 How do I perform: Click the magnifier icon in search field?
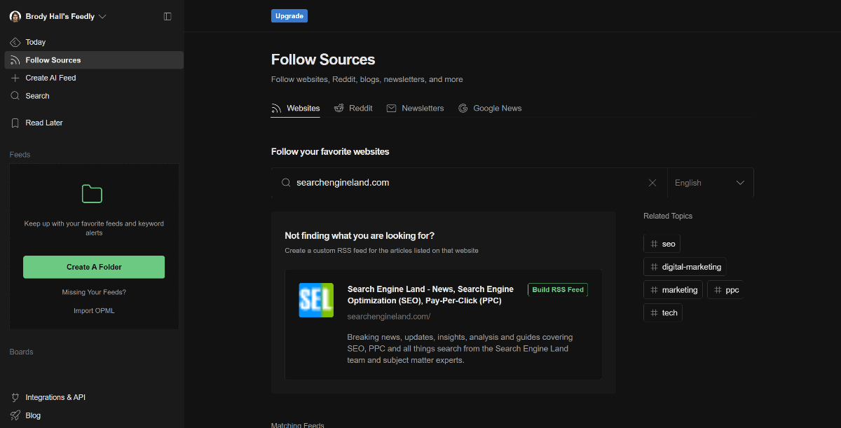(286, 183)
